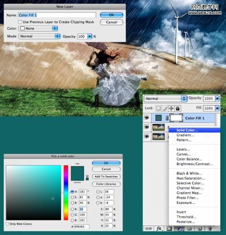Toggle the lock all padlock icon

(178, 108)
